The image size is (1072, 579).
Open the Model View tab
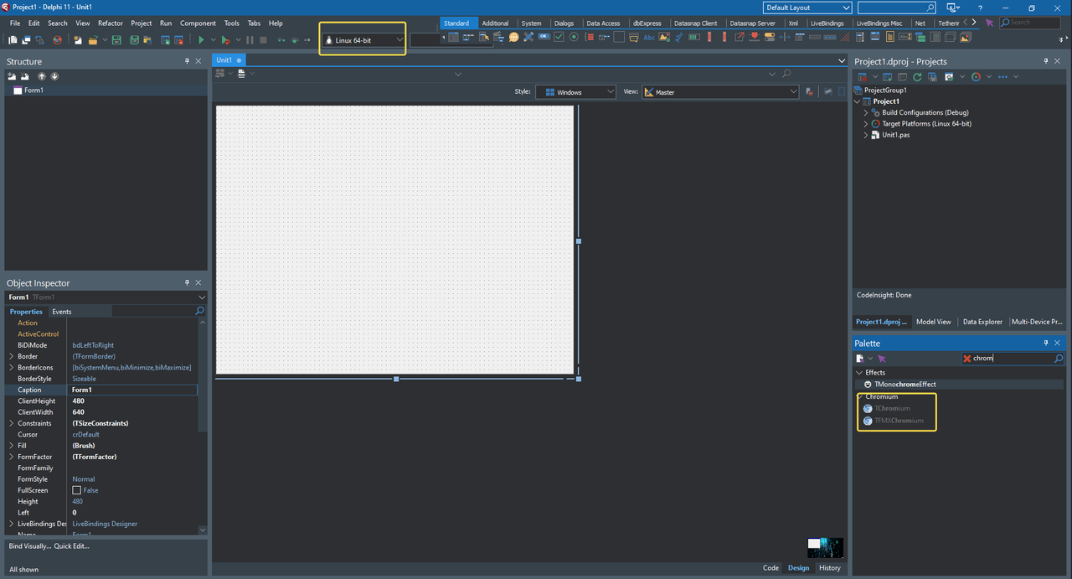(x=934, y=322)
